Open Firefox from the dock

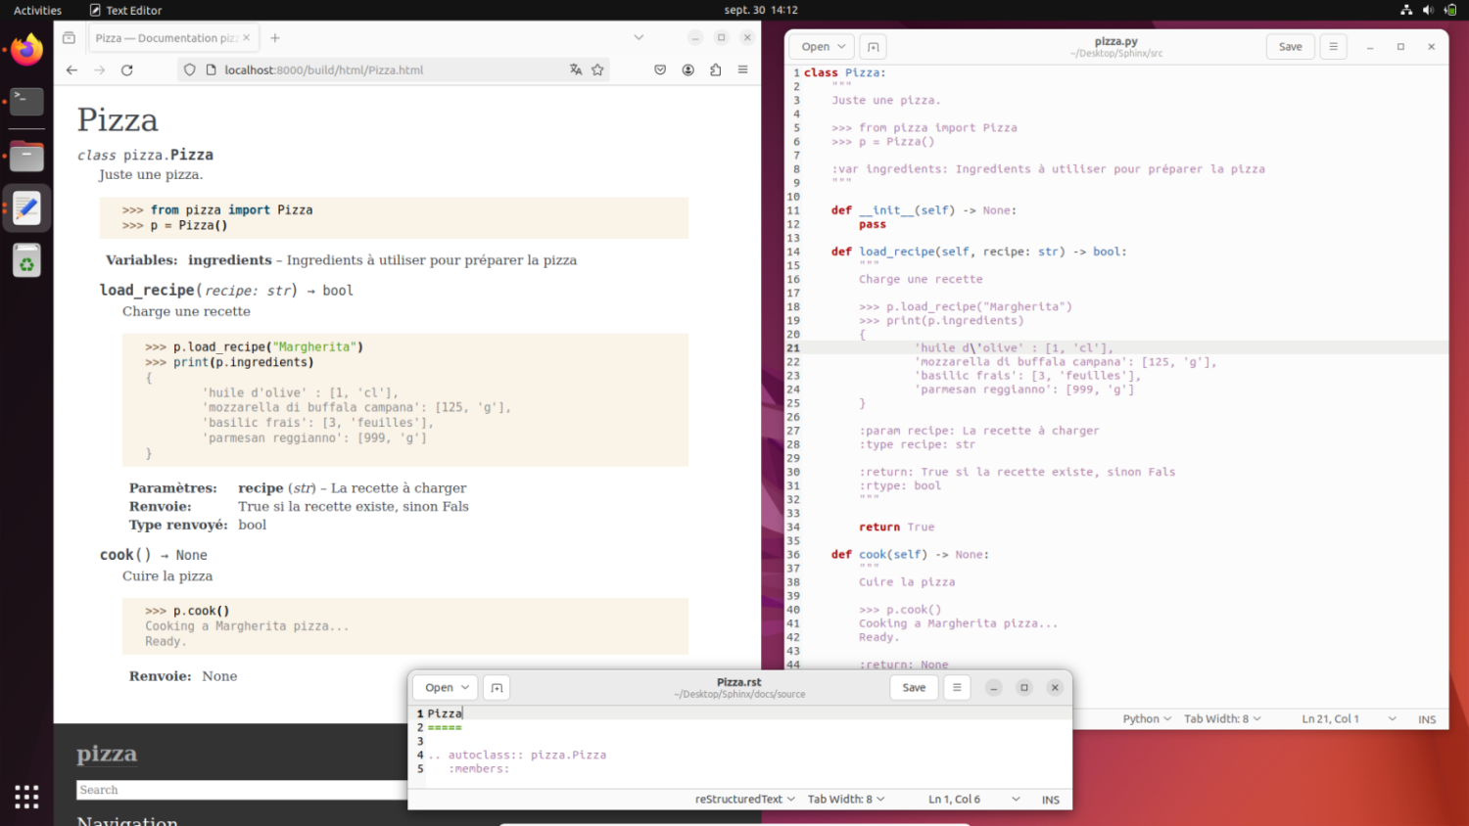26,49
